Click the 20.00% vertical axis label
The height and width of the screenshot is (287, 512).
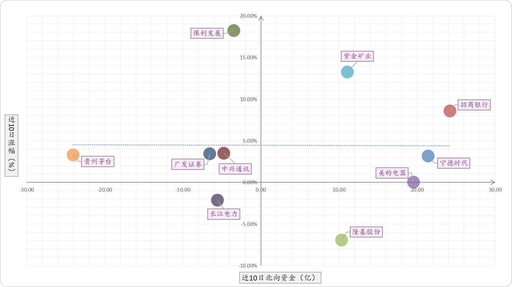[x=248, y=16]
